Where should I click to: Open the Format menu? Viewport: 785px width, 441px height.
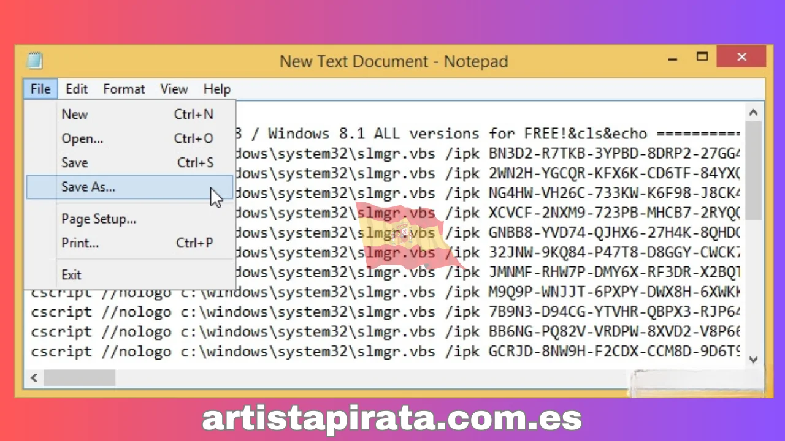coord(124,89)
